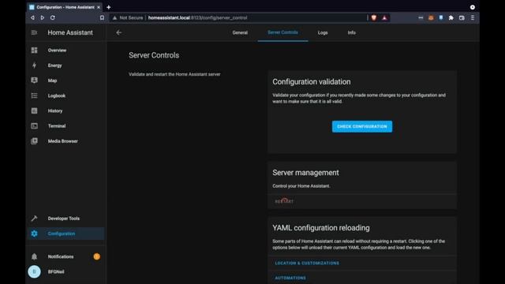Select the Server Controls tab
The image size is (505, 284).
click(x=282, y=32)
